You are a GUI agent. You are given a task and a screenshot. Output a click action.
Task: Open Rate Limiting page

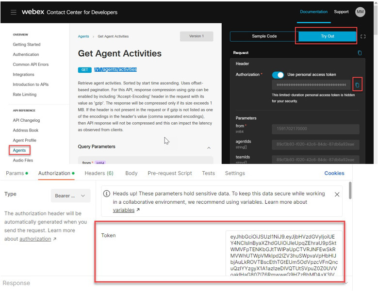point(25,95)
